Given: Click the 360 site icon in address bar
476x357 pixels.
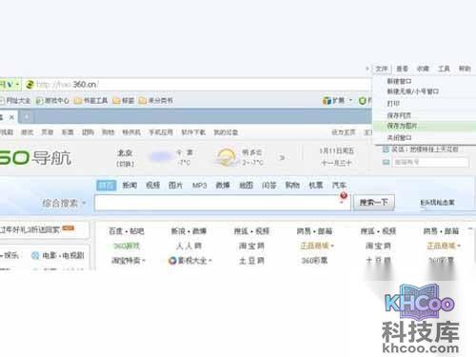Looking at the screenshot, I should click(30, 85).
